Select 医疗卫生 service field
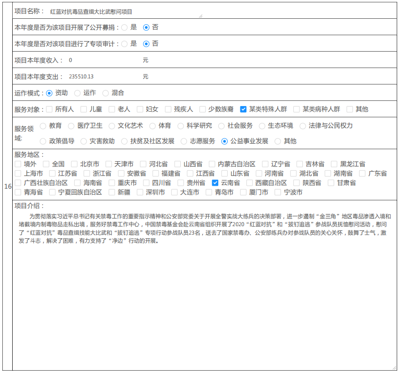Image resolution: width=399 pixels, height=373 pixels. pyautogui.click(x=71, y=126)
